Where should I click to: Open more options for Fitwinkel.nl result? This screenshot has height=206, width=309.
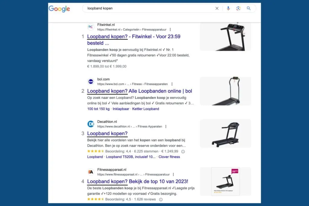tap(170, 30)
